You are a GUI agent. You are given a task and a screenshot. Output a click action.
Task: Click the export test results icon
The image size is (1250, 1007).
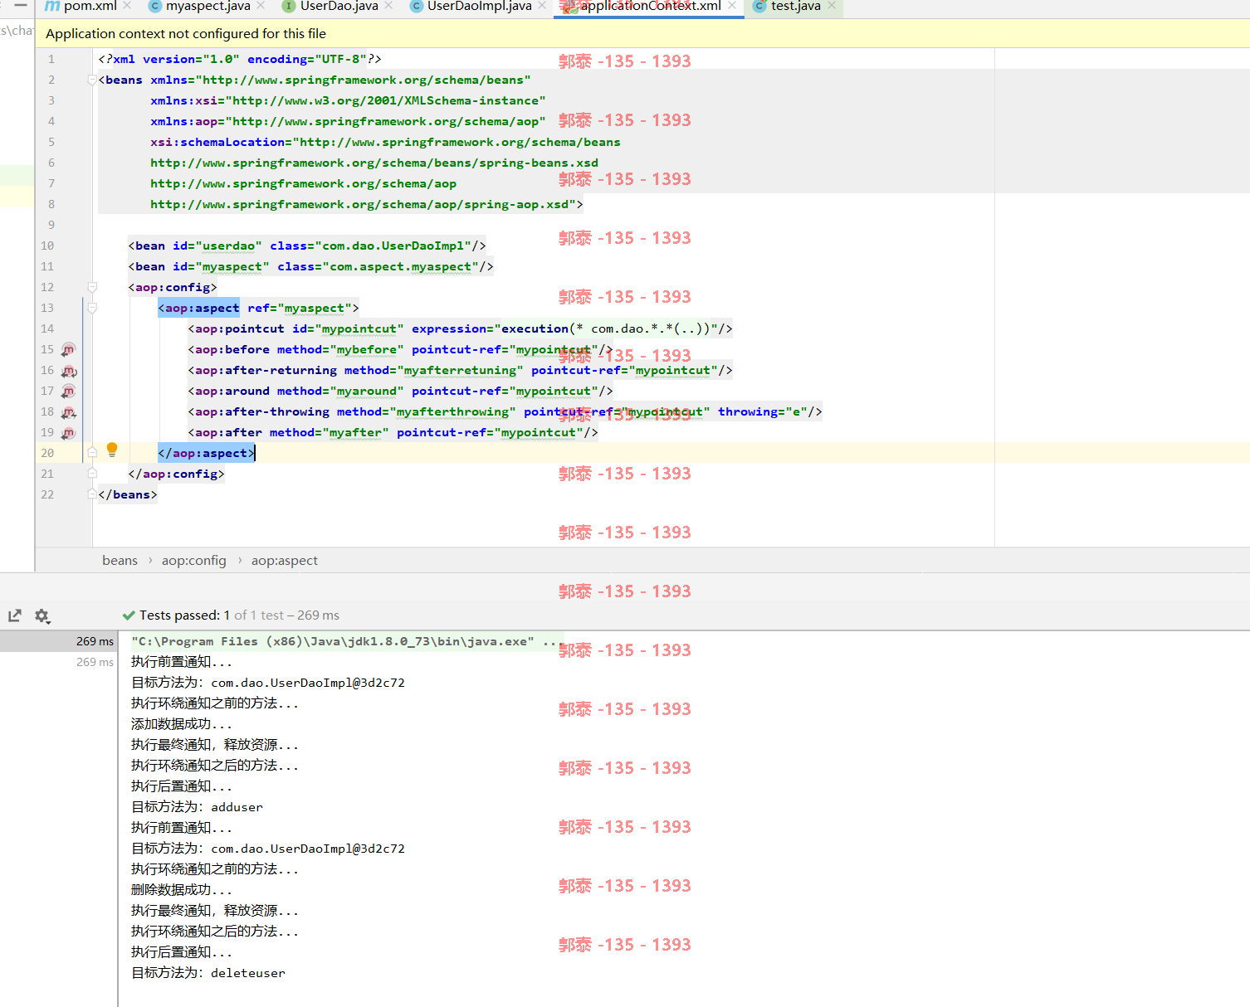tap(15, 615)
